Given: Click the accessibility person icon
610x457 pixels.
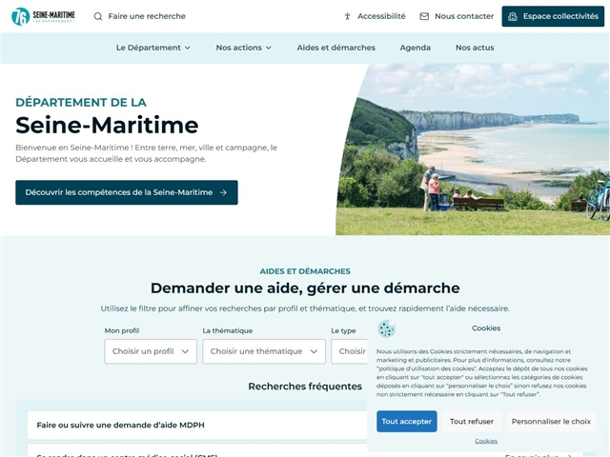Looking at the screenshot, I should [x=347, y=16].
